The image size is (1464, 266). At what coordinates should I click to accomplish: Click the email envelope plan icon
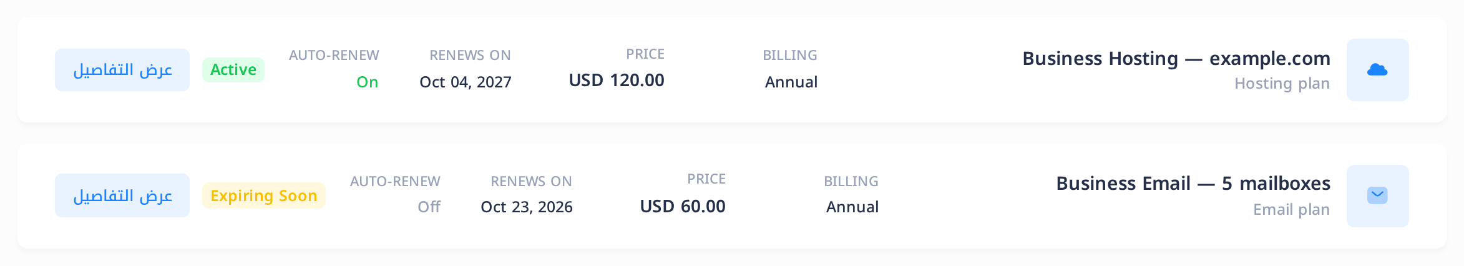[1377, 195]
